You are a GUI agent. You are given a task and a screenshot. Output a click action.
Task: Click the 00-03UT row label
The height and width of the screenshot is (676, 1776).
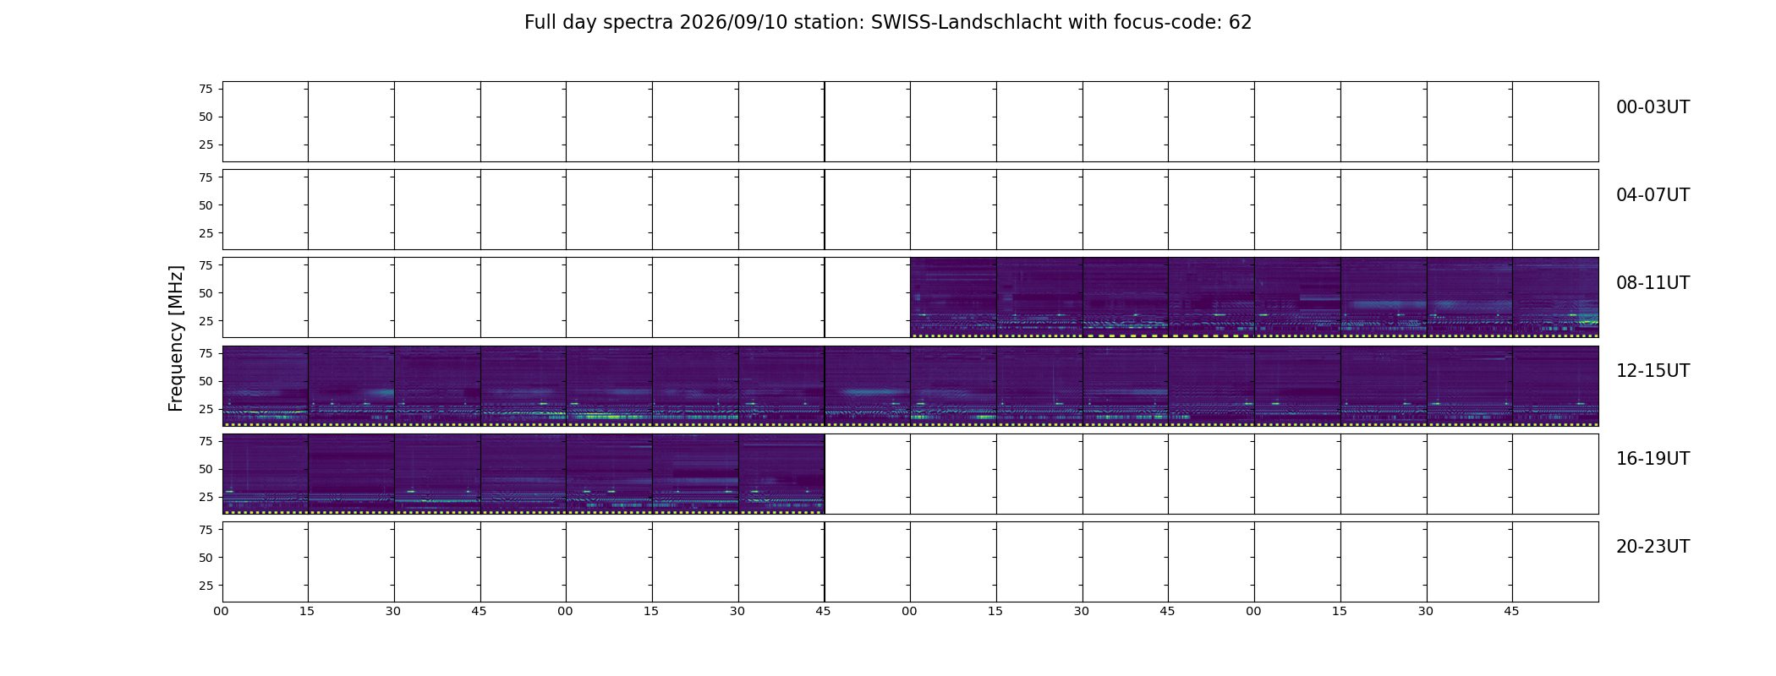pyautogui.click(x=1653, y=107)
